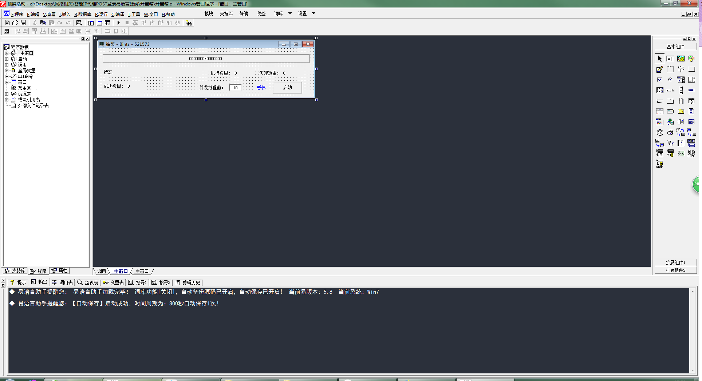The width and height of the screenshot is (702, 381).
Task: Expand the 全局变量 tree node
Action: coord(7,71)
